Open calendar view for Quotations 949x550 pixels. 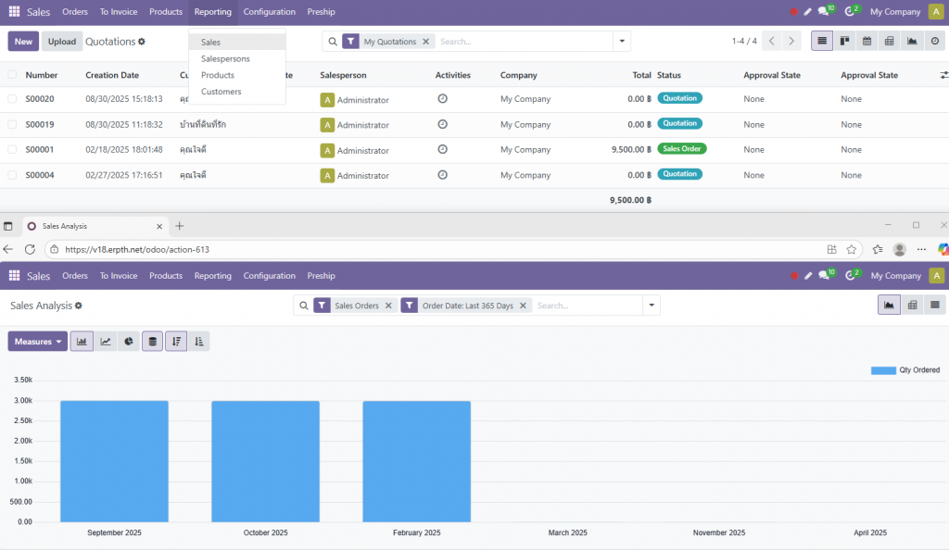pos(867,42)
